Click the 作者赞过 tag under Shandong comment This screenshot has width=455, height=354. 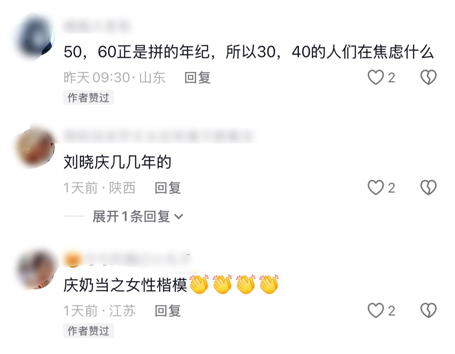pyautogui.click(x=89, y=98)
